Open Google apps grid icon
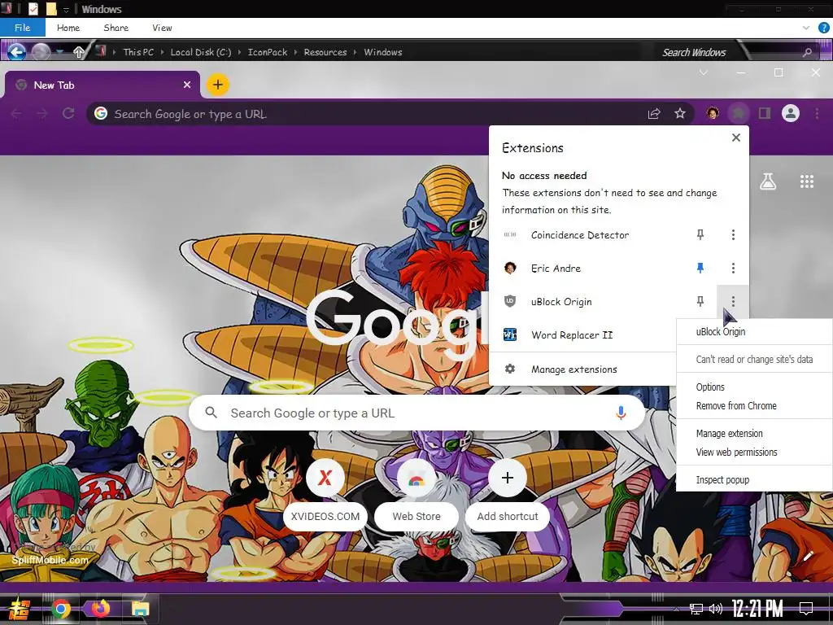This screenshot has height=625, width=833. tap(806, 181)
